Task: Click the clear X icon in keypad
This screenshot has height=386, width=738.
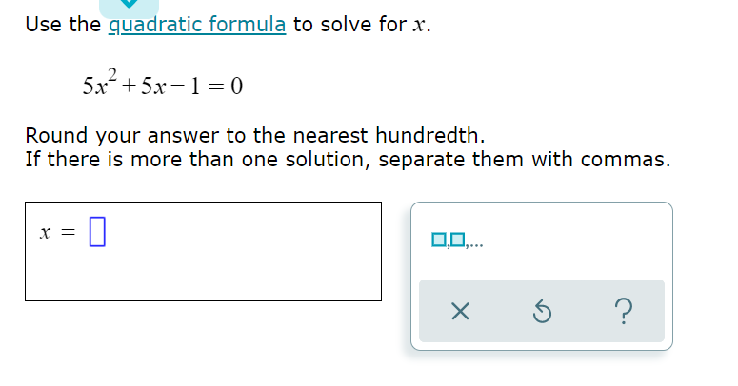Action: pos(460,311)
